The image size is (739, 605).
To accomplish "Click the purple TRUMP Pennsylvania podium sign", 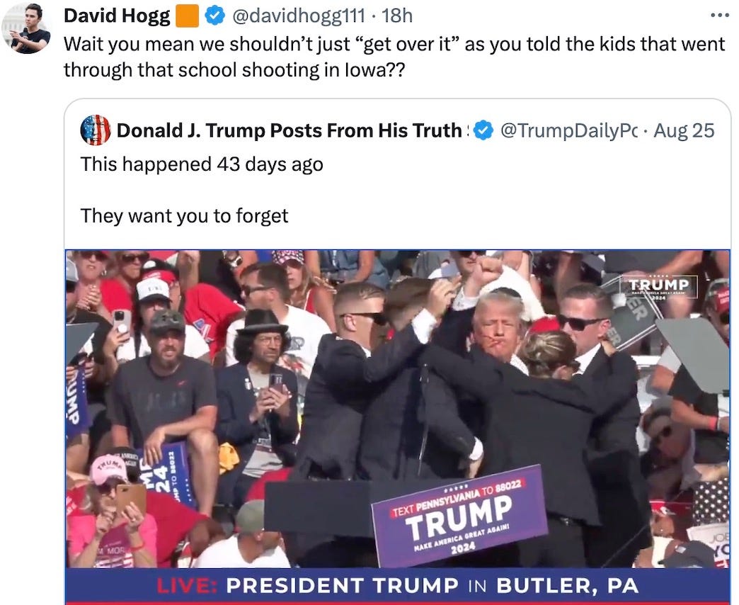I will (x=459, y=516).
